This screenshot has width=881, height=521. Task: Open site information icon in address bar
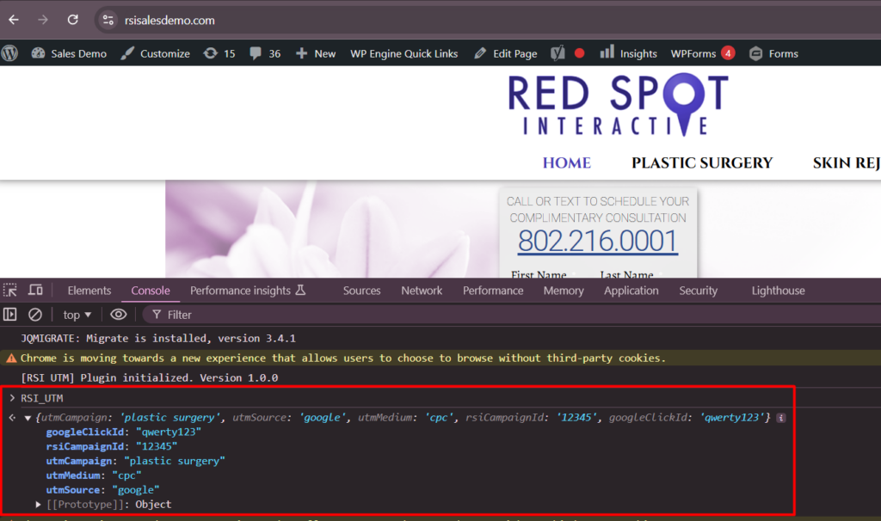click(x=108, y=21)
